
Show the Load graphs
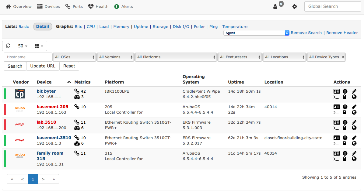coord(104,27)
